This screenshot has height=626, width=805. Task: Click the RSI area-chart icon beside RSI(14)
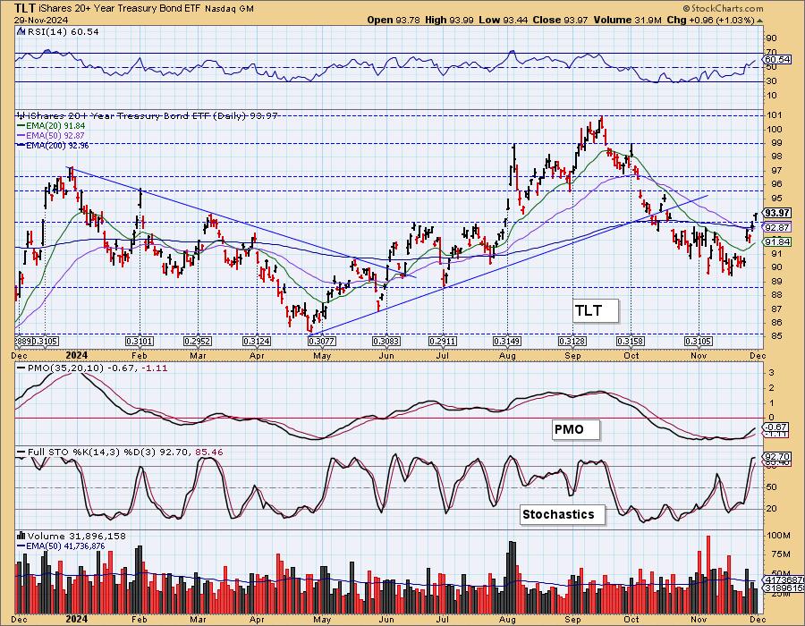pos(21,32)
